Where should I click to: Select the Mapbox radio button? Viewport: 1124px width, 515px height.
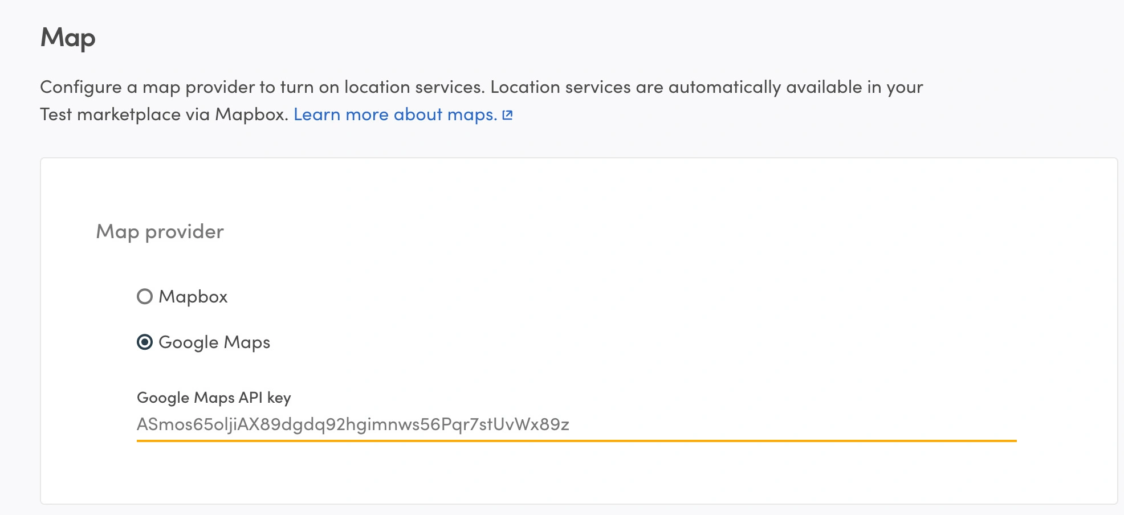tap(145, 296)
